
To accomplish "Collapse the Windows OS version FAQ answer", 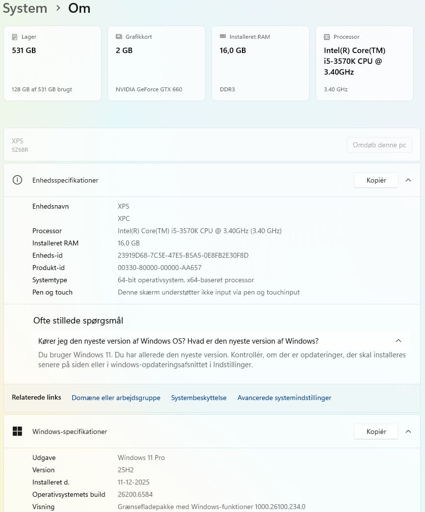I will 398,341.
